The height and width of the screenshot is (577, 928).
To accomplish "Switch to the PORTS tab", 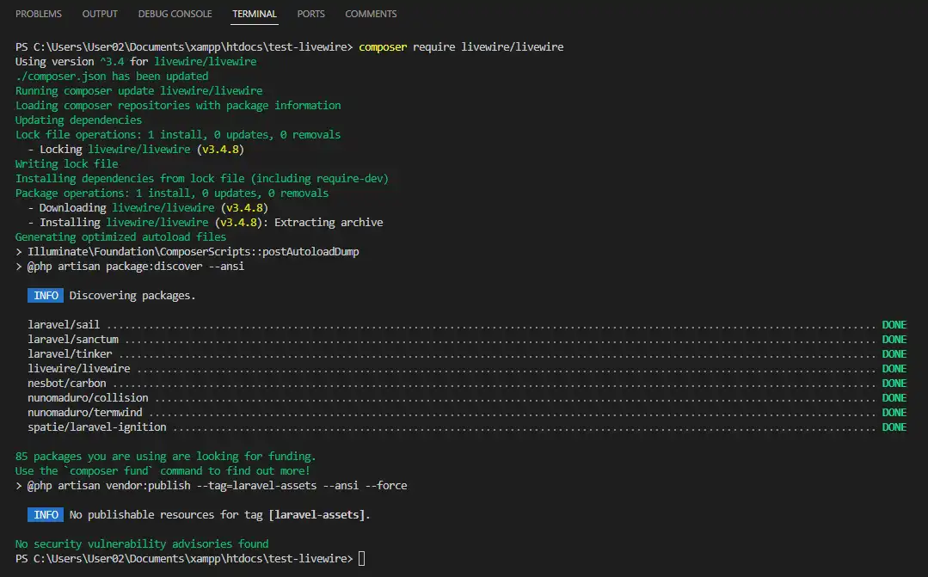I will [310, 14].
